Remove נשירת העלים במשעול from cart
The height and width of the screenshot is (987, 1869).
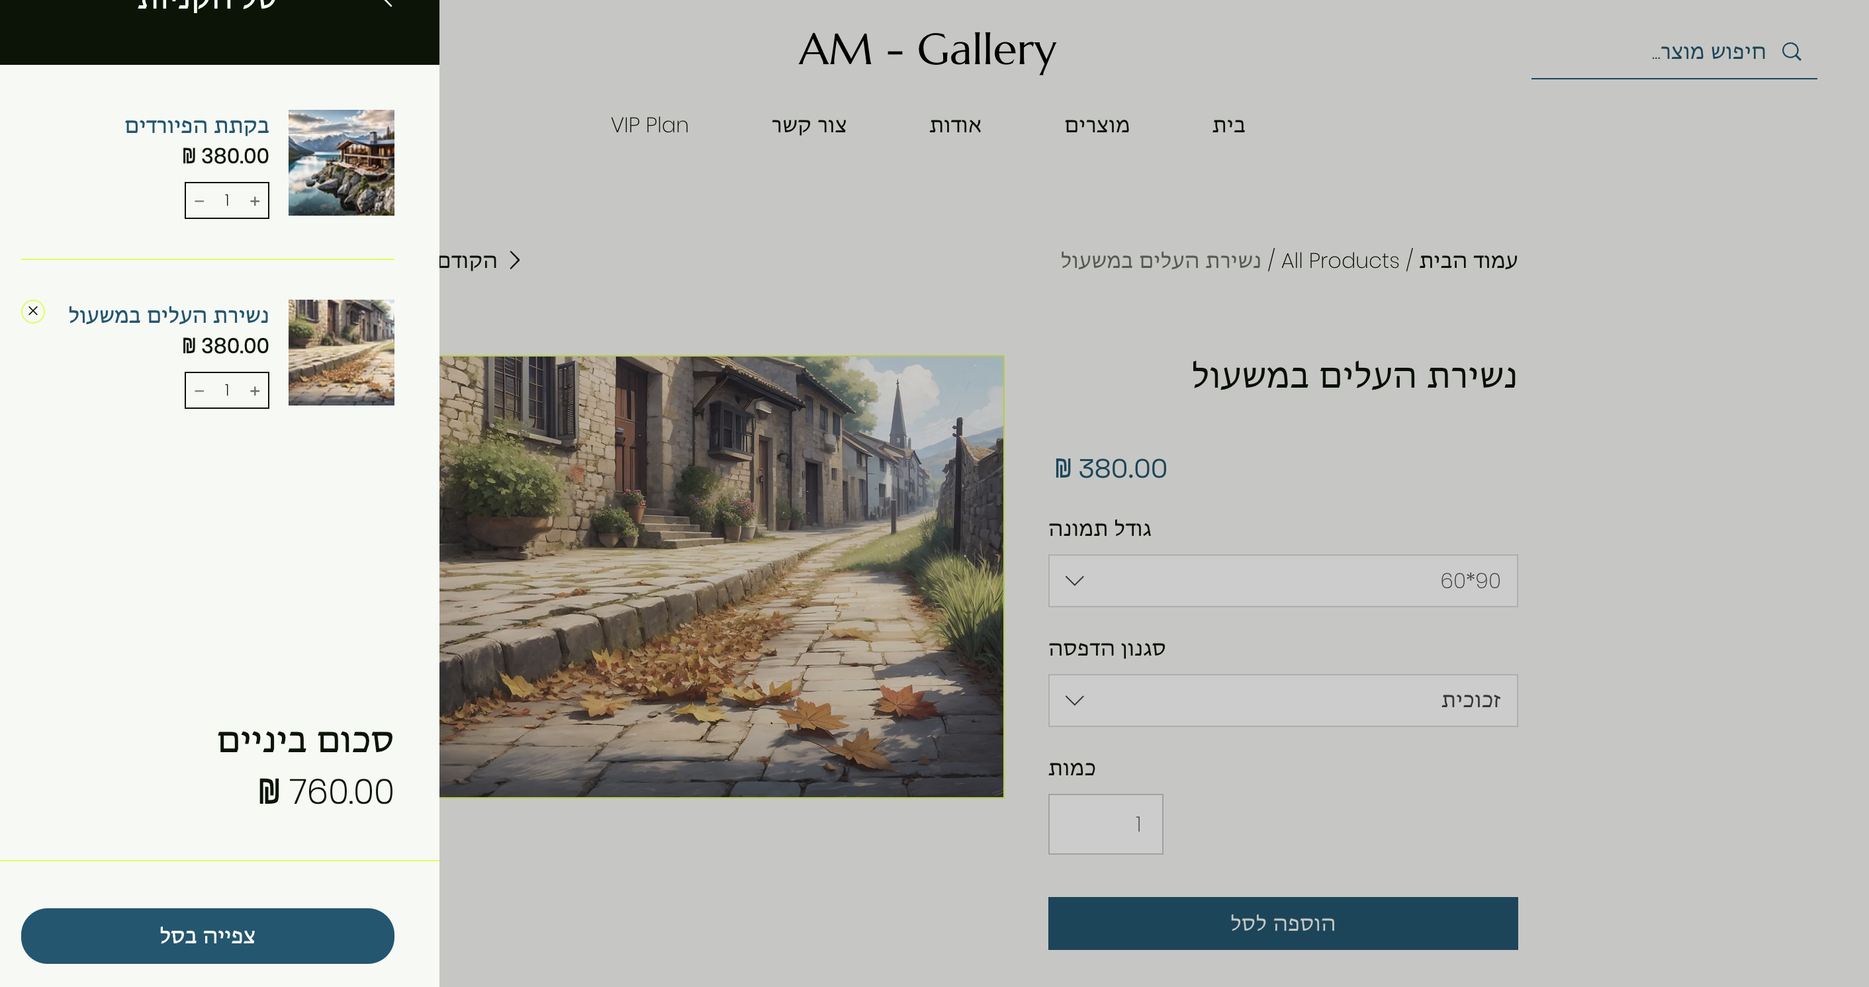33,311
